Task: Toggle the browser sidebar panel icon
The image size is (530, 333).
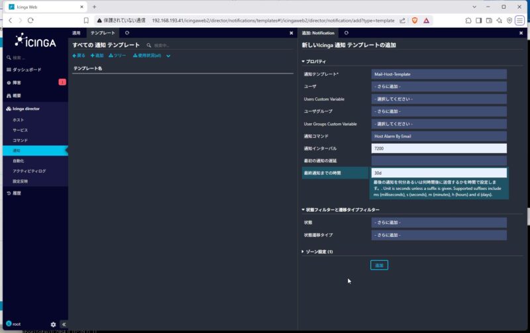Action: click(x=478, y=21)
